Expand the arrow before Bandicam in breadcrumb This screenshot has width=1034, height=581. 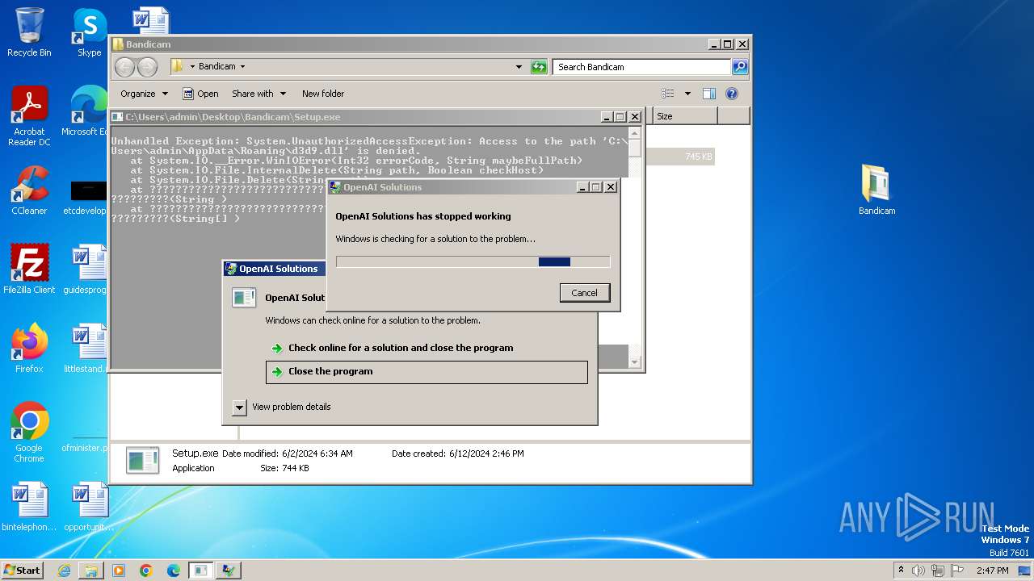[x=191, y=67]
